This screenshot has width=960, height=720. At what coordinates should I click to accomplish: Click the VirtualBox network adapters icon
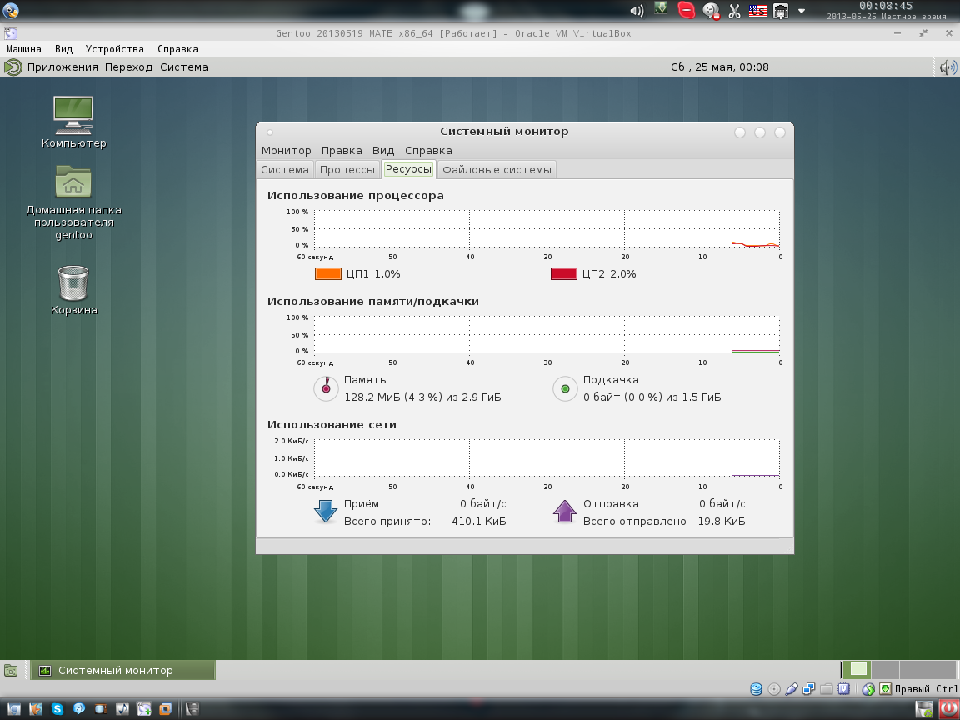point(809,689)
